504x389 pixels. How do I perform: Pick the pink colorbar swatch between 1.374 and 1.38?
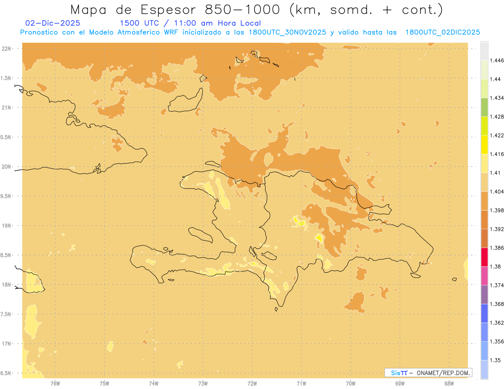coord(484,276)
